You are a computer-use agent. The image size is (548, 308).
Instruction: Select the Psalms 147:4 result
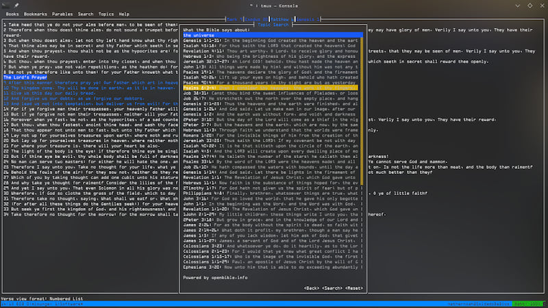click(271, 157)
